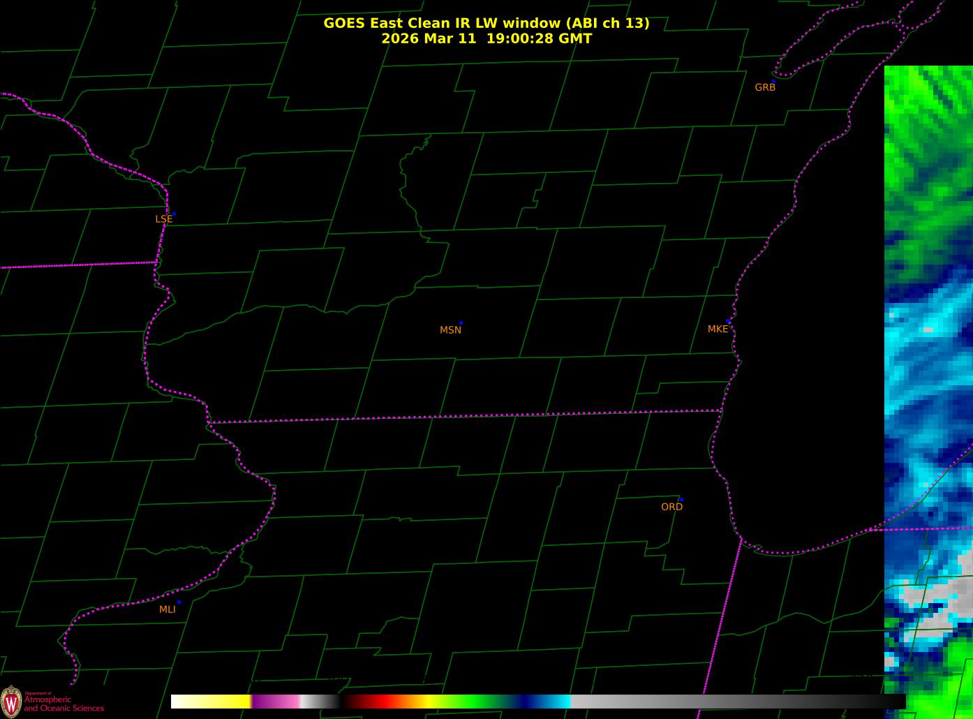Select the 19:00:28 GMT timestamp line
This screenshot has width=973, height=719.
(486, 38)
